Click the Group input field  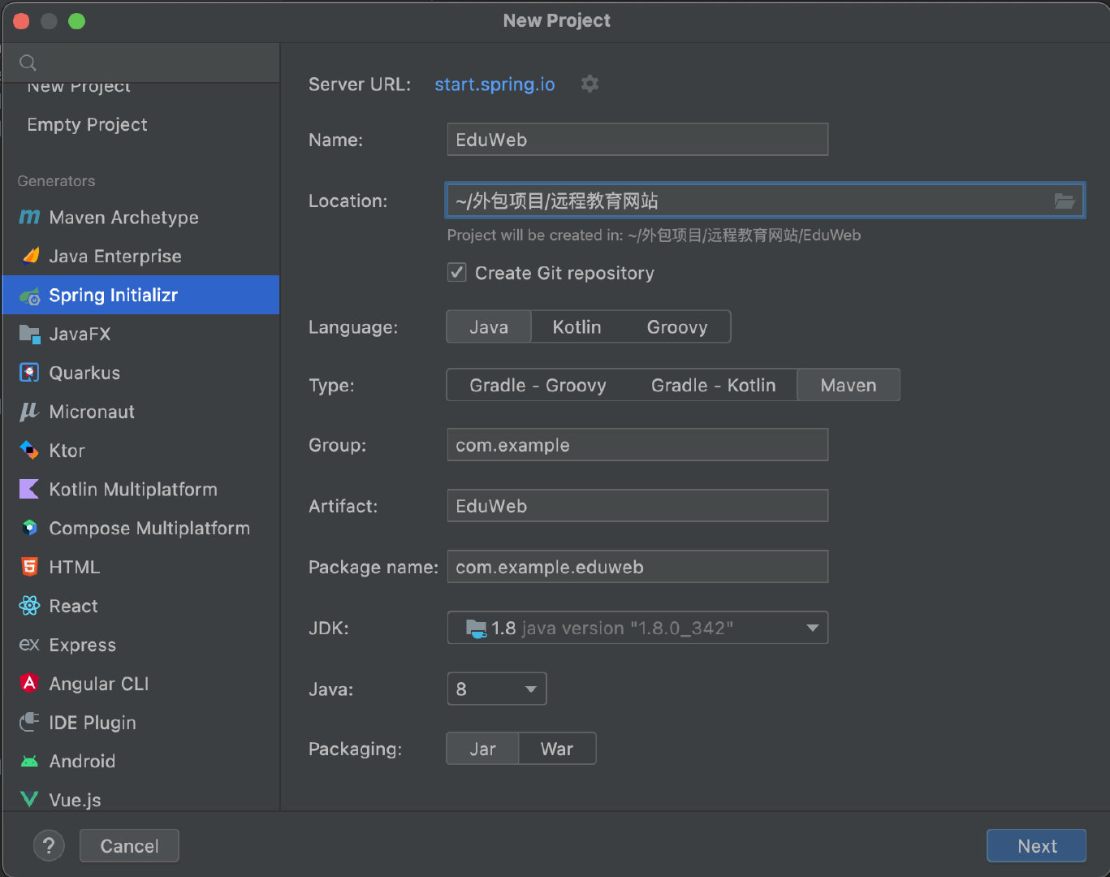637,445
